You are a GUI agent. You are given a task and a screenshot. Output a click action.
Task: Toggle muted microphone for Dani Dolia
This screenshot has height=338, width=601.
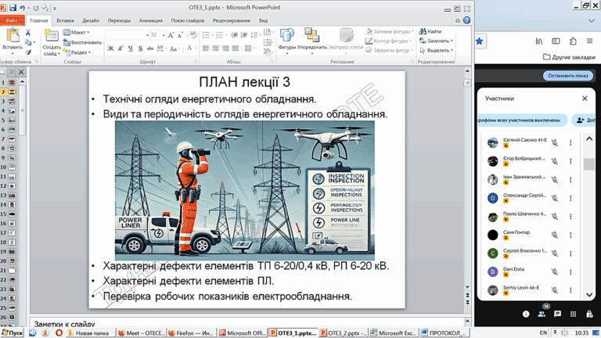click(554, 272)
